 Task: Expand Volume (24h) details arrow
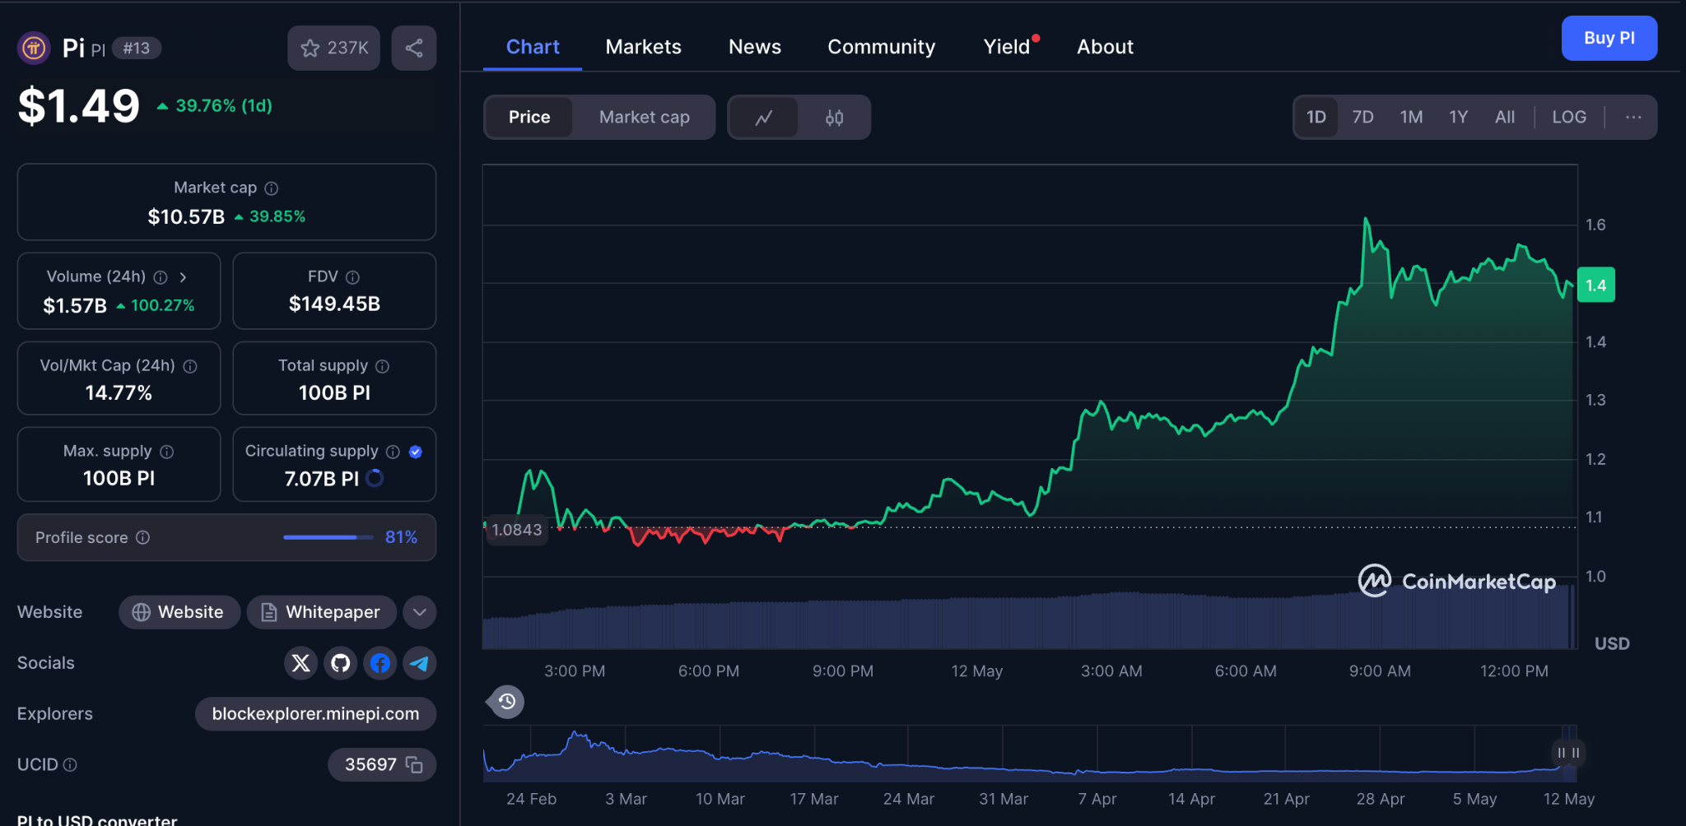(x=183, y=277)
